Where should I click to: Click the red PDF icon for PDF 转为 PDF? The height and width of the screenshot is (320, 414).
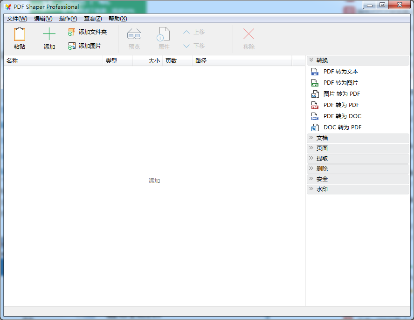[315, 105]
